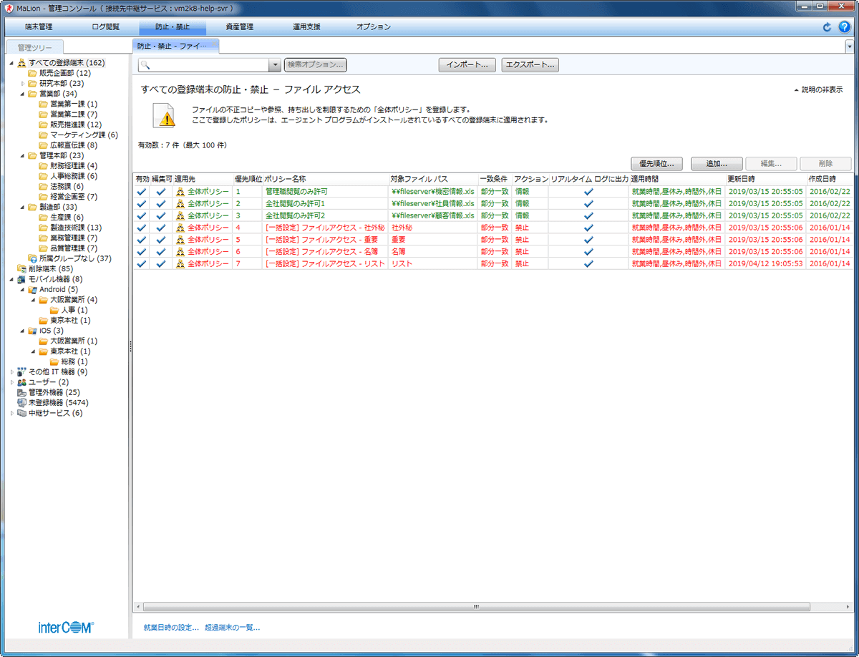The height and width of the screenshot is (657, 859).
Task: Open the 就業日時の設定... link
Action: click(171, 628)
